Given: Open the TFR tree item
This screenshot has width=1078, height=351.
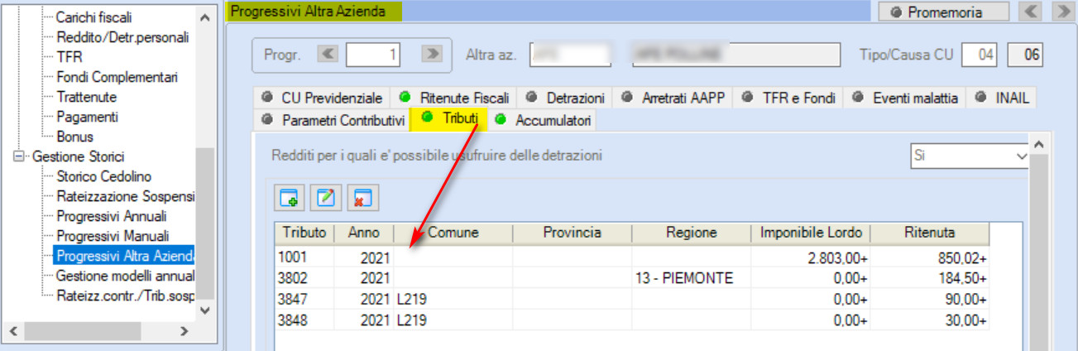Looking at the screenshot, I should [x=69, y=57].
